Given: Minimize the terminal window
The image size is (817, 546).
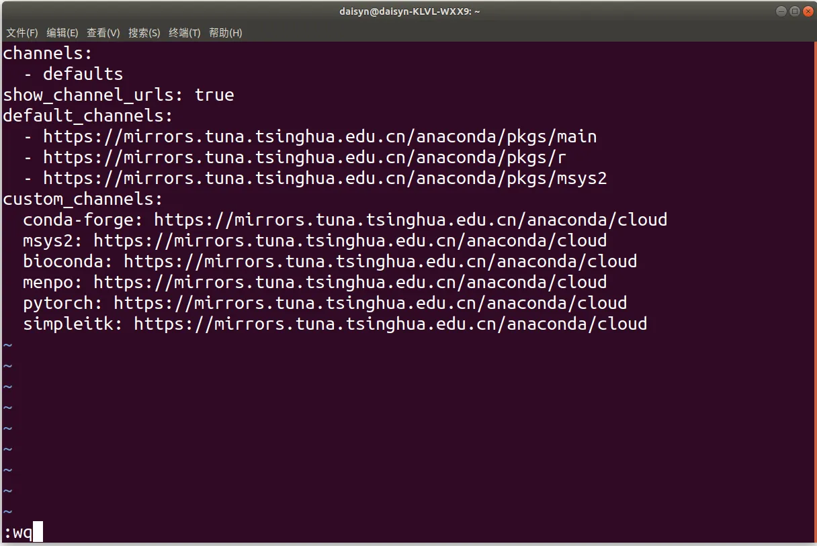Looking at the screenshot, I should pos(781,11).
